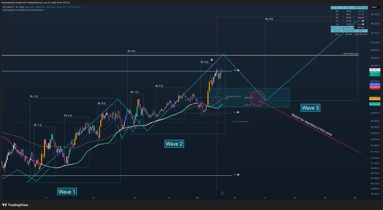Click the '50% Previous Week' level label

tap(241, 121)
